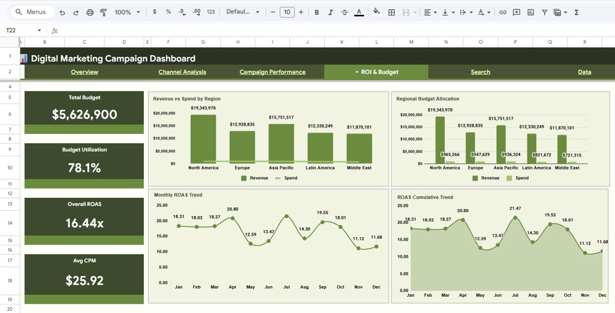Open the fill color picker
The height and width of the screenshot is (313, 615).
[x=376, y=12]
